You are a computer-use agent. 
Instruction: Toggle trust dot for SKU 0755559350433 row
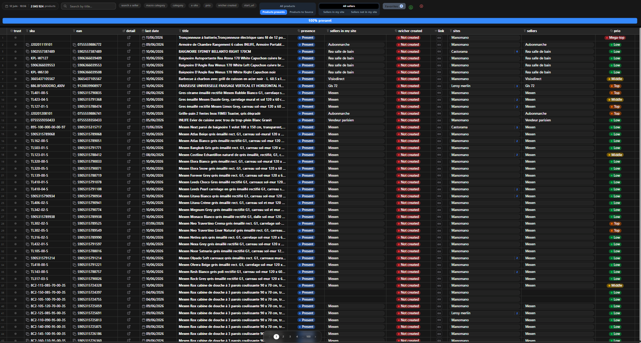[16, 120]
